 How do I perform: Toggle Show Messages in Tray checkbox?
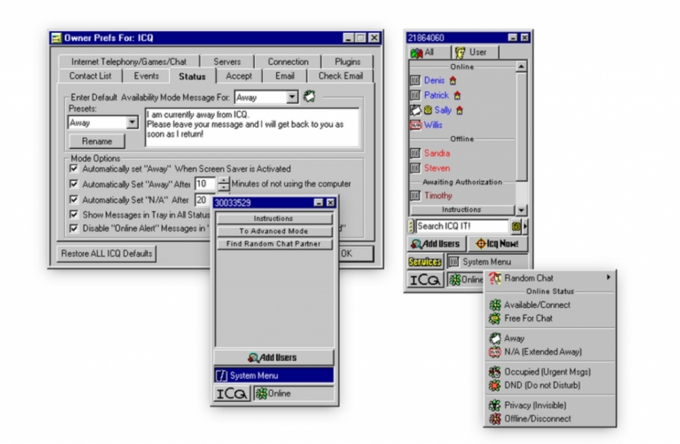[x=74, y=214]
